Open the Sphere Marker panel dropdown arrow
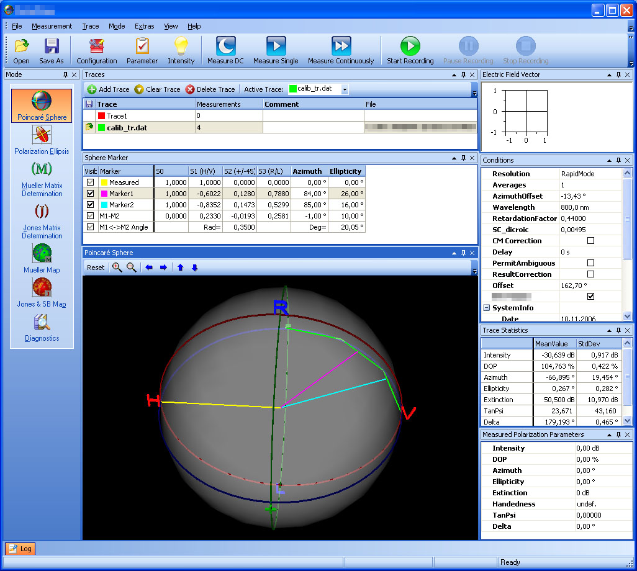Screen dimensions: 637x571 (454, 158)
